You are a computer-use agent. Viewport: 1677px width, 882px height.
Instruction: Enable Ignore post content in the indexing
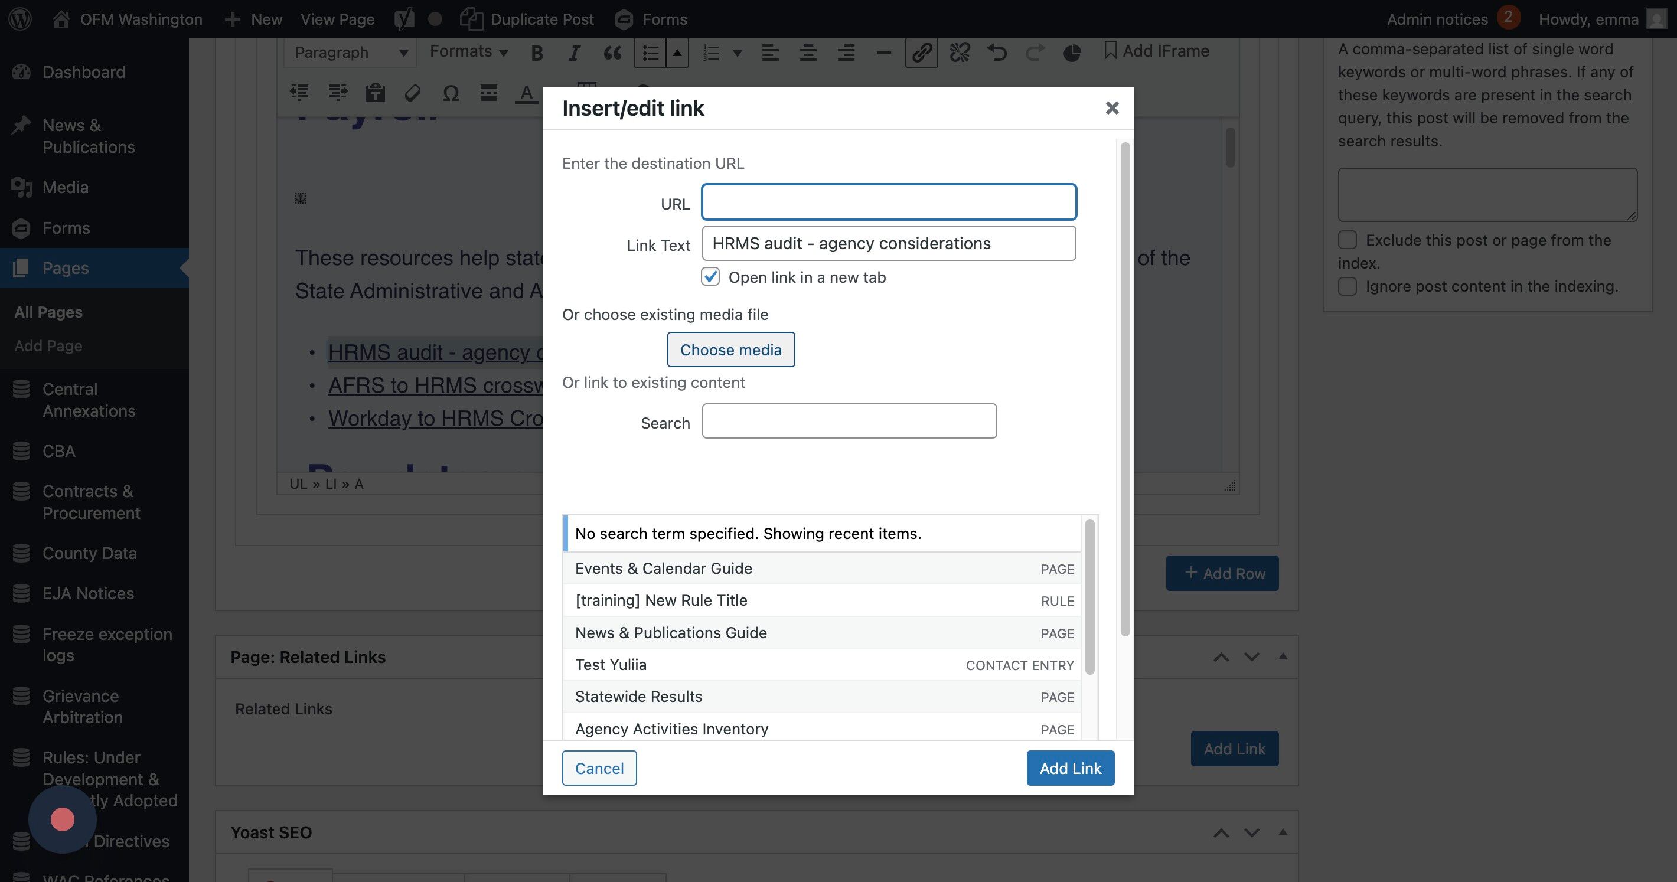pyautogui.click(x=1348, y=286)
